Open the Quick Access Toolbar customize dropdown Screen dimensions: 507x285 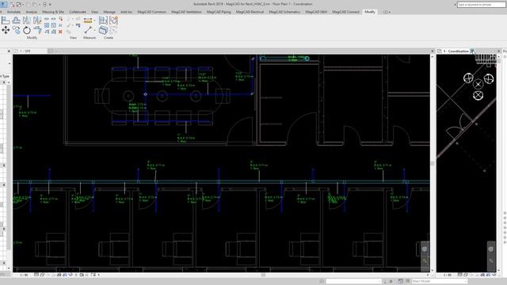50,5
